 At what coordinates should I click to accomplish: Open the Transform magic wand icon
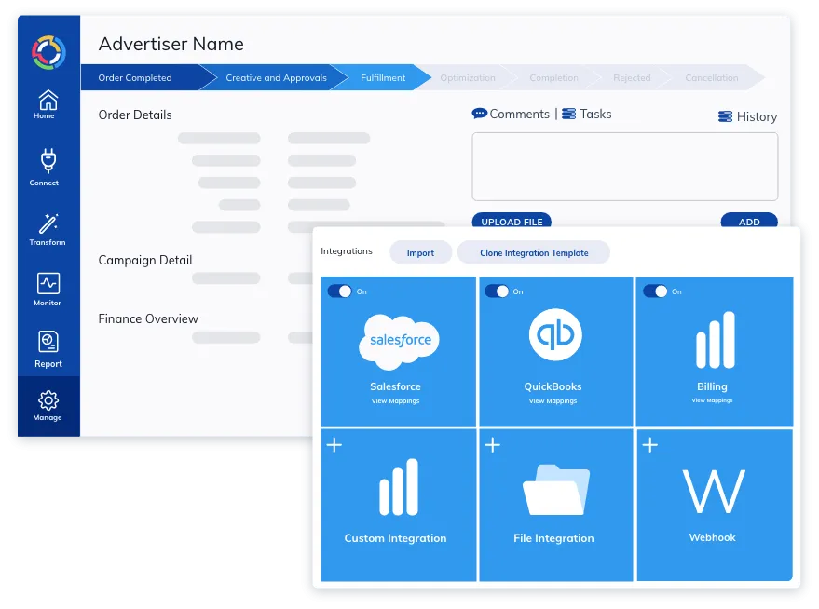click(48, 223)
